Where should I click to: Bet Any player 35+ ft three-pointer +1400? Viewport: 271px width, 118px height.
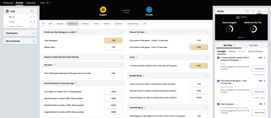coord(113,92)
